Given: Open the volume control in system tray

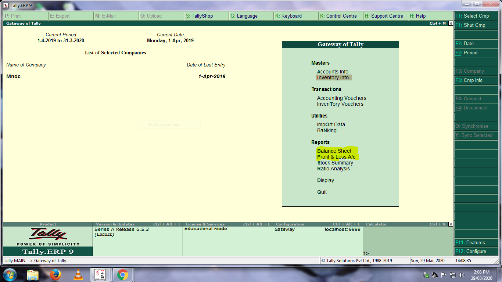Looking at the screenshot, I should (462, 274).
